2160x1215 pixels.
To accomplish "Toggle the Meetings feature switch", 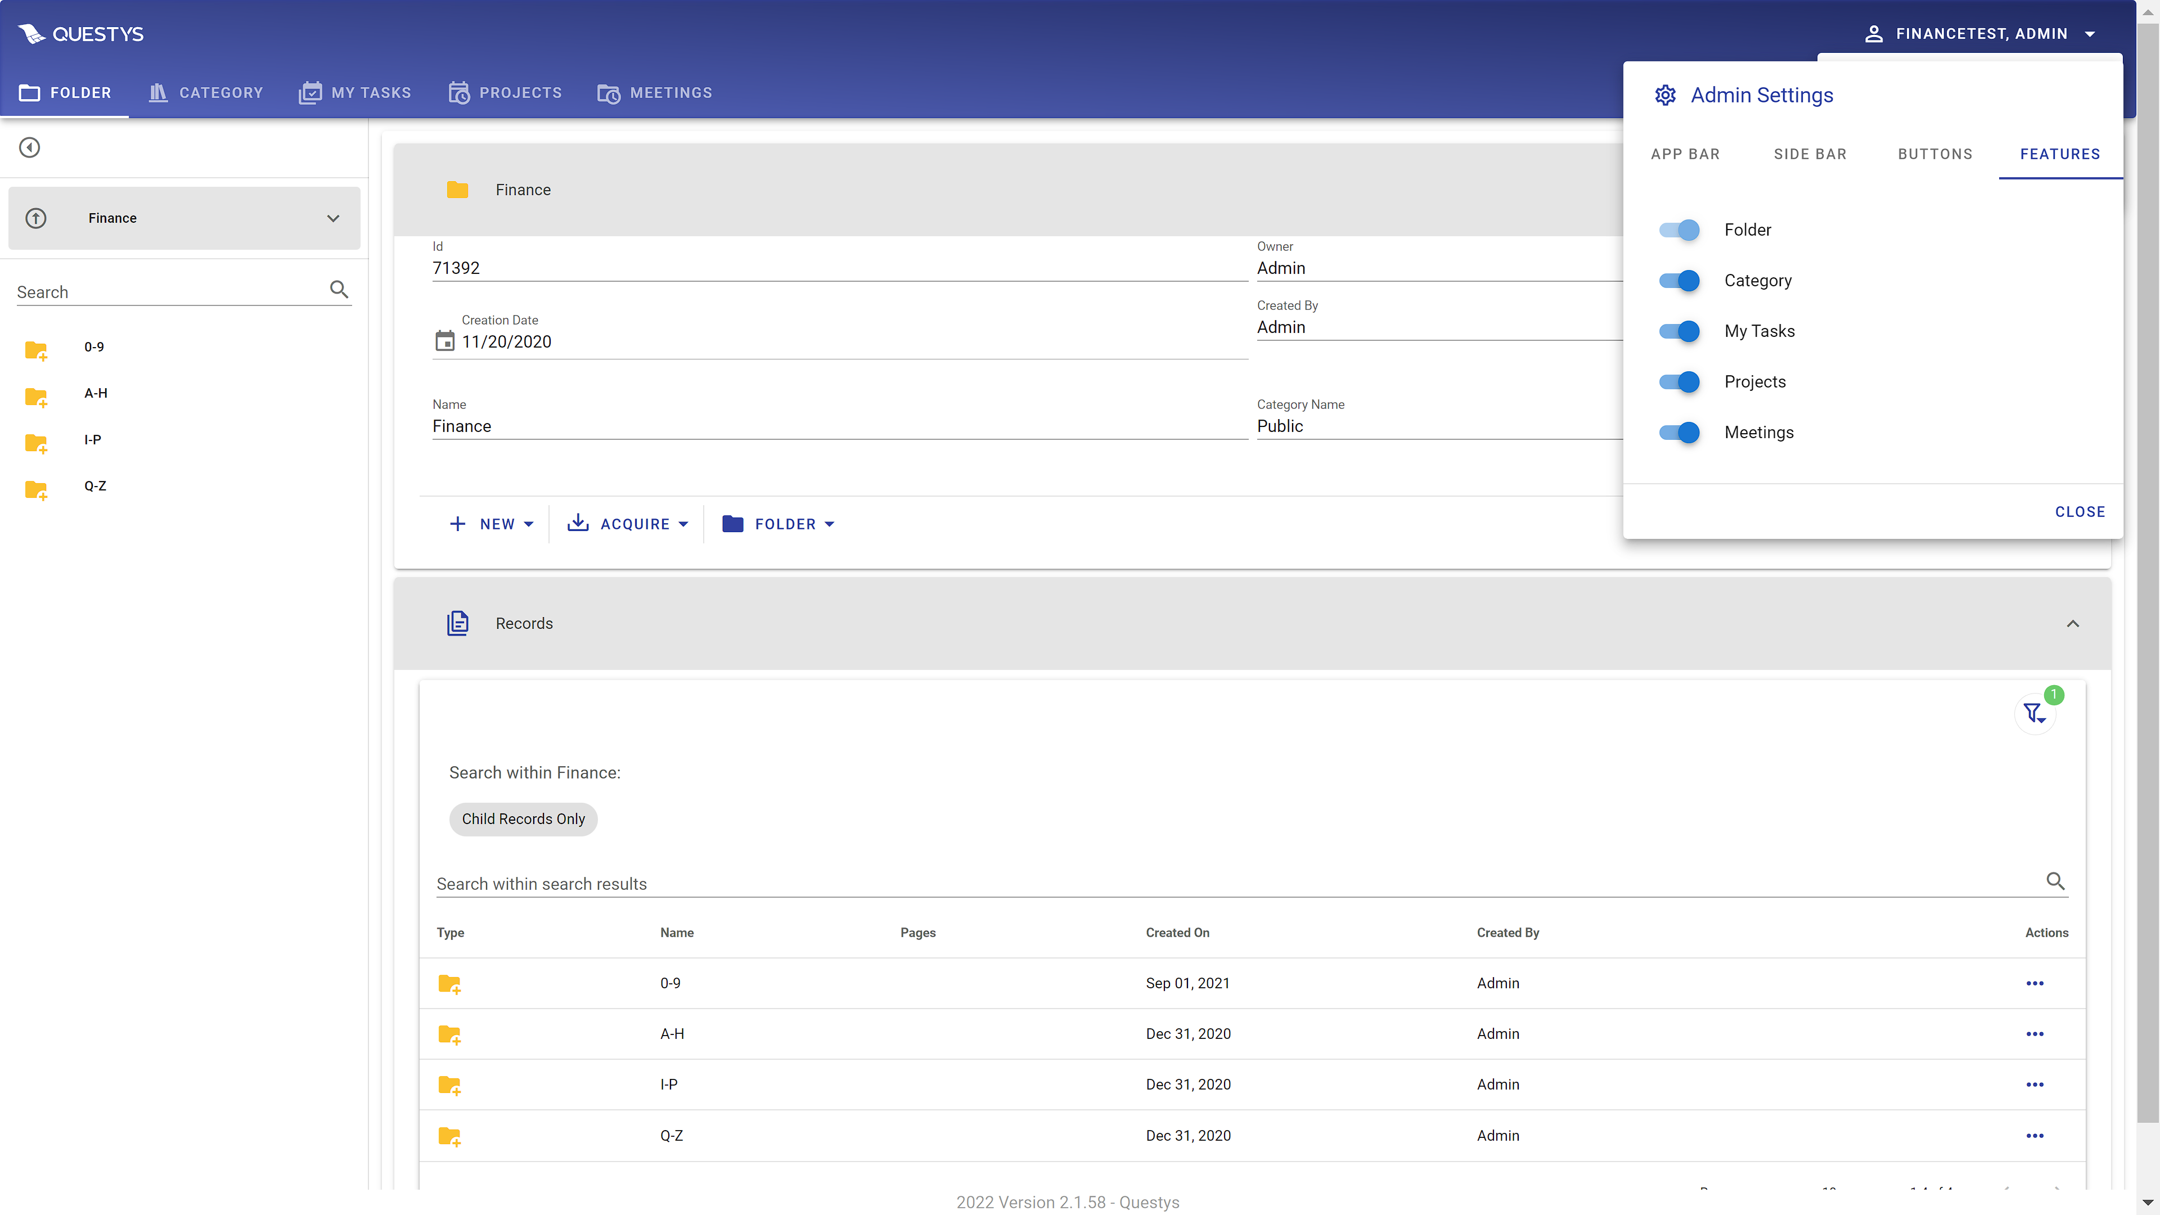I will point(1678,433).
